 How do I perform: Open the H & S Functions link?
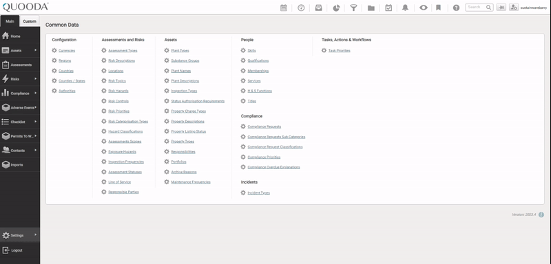click(x=260, y=91)
